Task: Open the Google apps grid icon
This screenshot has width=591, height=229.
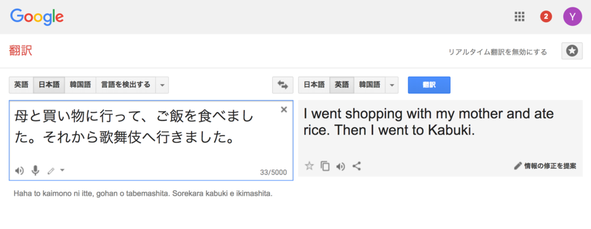Action: [520, 17]
